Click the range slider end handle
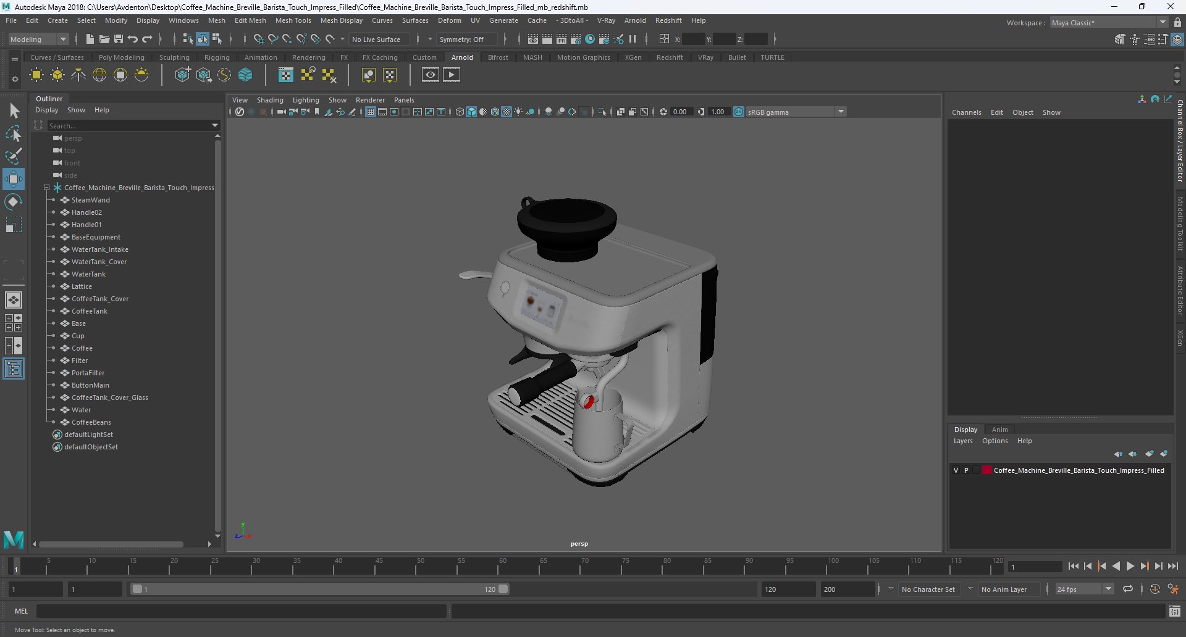Screen dimensions: 1186x637 point(503,589)
